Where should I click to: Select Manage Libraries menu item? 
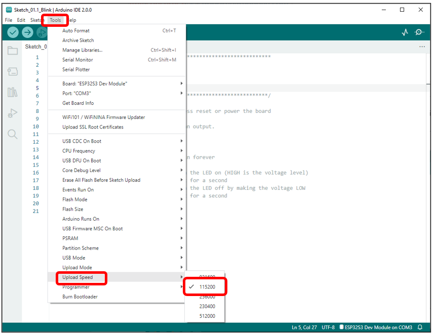point(116,50)
